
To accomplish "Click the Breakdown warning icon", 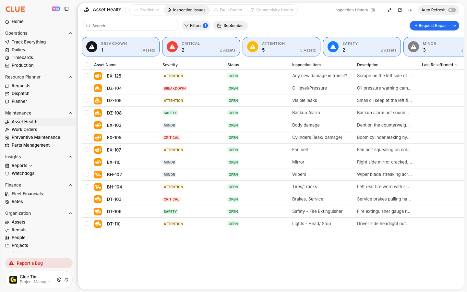I will (x=92, y=47).
